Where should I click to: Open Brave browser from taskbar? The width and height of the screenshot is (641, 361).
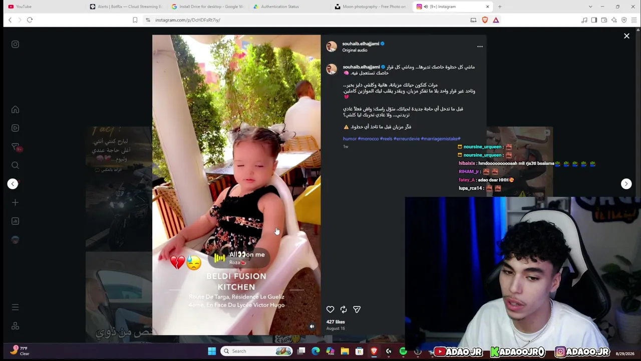coord(374,351)
